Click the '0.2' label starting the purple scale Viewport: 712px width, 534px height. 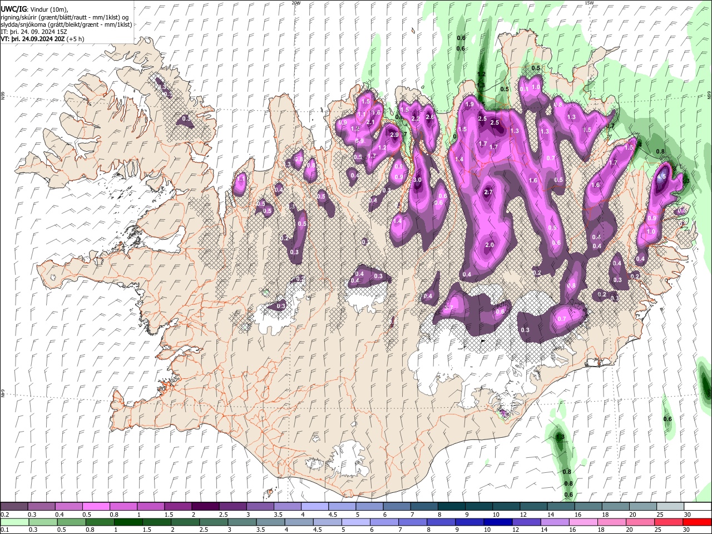point(5,515)
